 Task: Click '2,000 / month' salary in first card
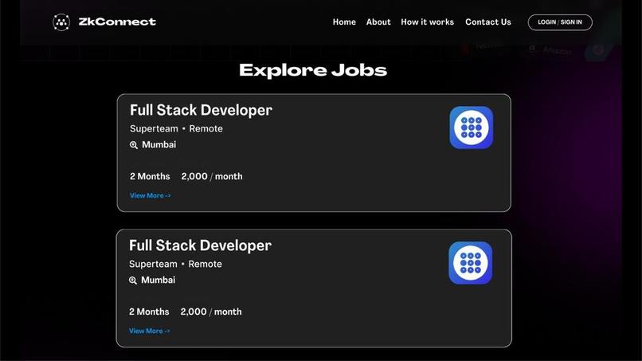click(x=212, y=176)
